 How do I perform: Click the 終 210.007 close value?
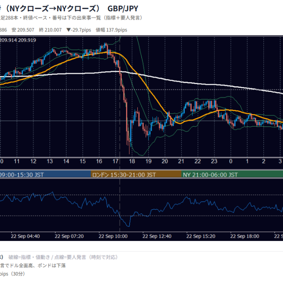point(50,30)
